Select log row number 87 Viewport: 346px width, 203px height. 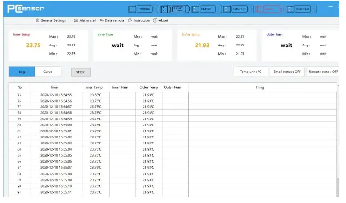point(19,167)
